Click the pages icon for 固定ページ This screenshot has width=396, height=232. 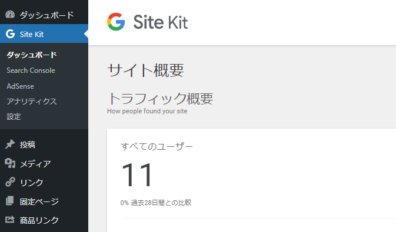pos(10,201)
